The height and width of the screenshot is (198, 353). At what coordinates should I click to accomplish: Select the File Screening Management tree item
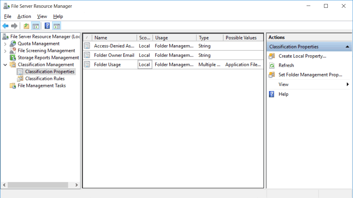click(x=46, y=50)
